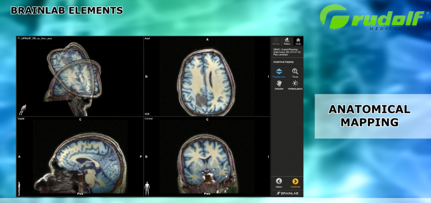Go to Inicio home icon
This screenshot has width=431, height=203.
298,41
